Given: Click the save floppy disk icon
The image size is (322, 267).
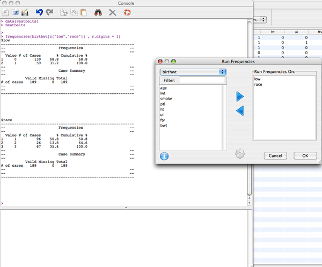Looking at the screenshot, I should pos(25,13).
